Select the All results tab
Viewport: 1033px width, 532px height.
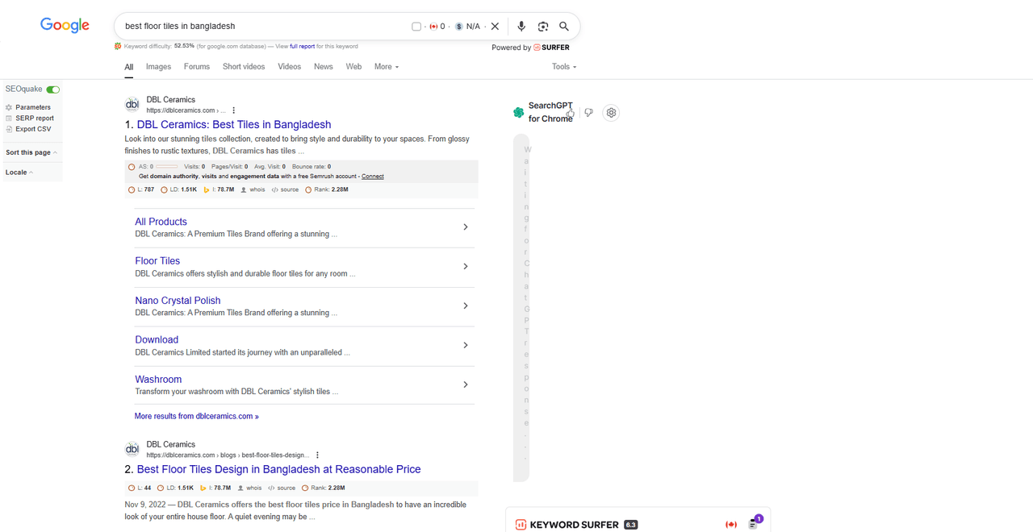coord(129,67)
